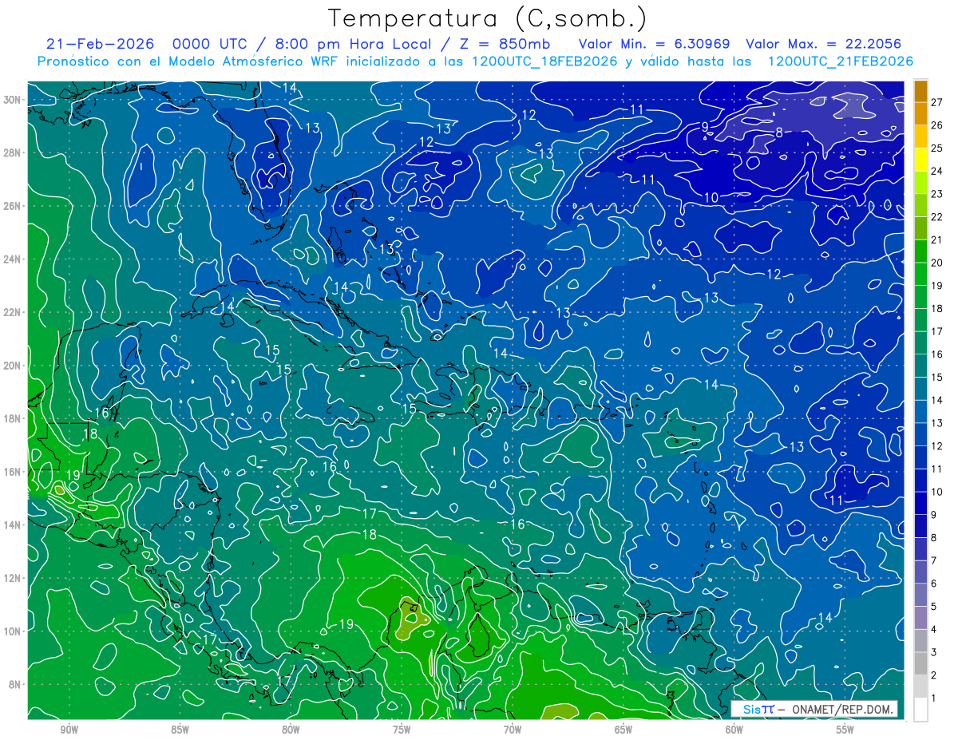Image resolution: width=958 pixels, height=740 pixels.
Task: Click the orange colorbar segment above 27
Action: pos(920,91)
